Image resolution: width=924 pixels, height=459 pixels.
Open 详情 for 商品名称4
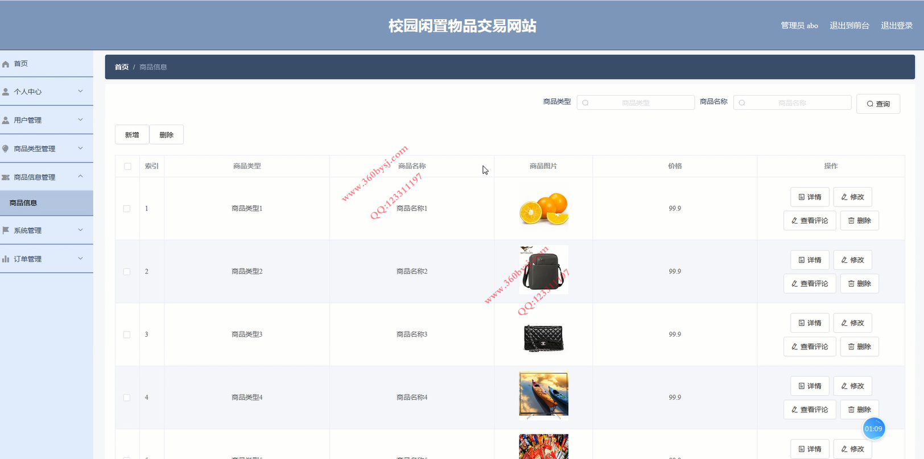coord(810,386)
